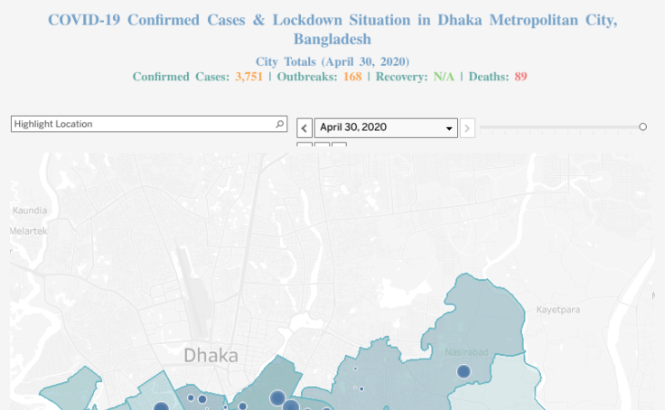Viewport: 665px width, 410px height.
Task: Click the Highlight Location search field
Action: tap(149, 124)
